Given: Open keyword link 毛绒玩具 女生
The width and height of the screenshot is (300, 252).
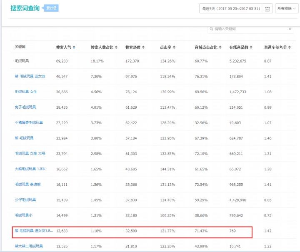Looking at the screenshot, I should point(26,92).
